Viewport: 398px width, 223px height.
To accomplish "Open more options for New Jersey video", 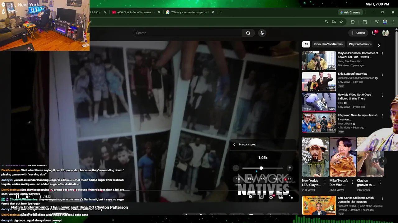I will 382,116.
